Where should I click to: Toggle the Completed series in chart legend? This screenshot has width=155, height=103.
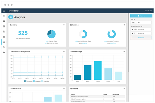tap(28, 81)
